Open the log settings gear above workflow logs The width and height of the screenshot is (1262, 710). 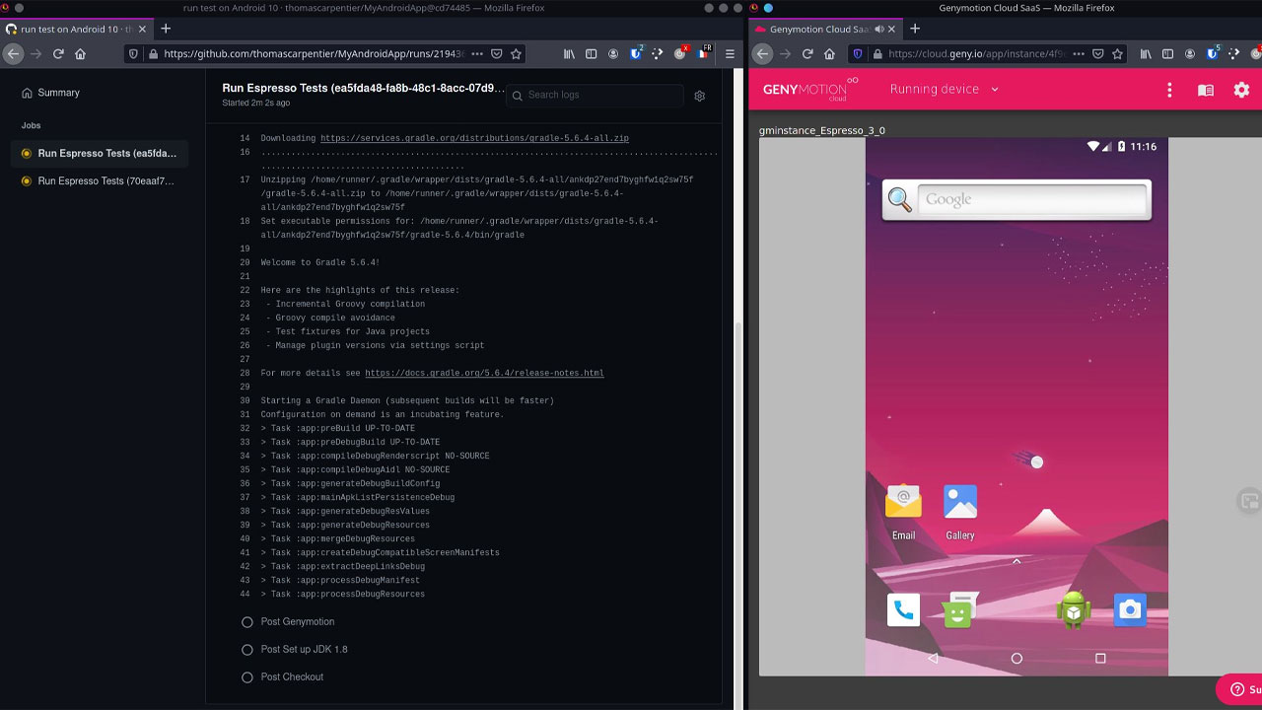(700, 96)
